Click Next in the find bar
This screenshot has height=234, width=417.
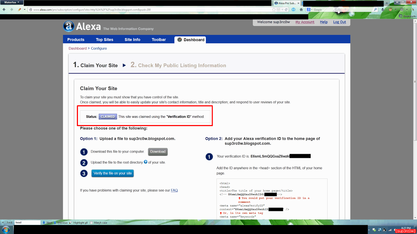coord(47,223)
